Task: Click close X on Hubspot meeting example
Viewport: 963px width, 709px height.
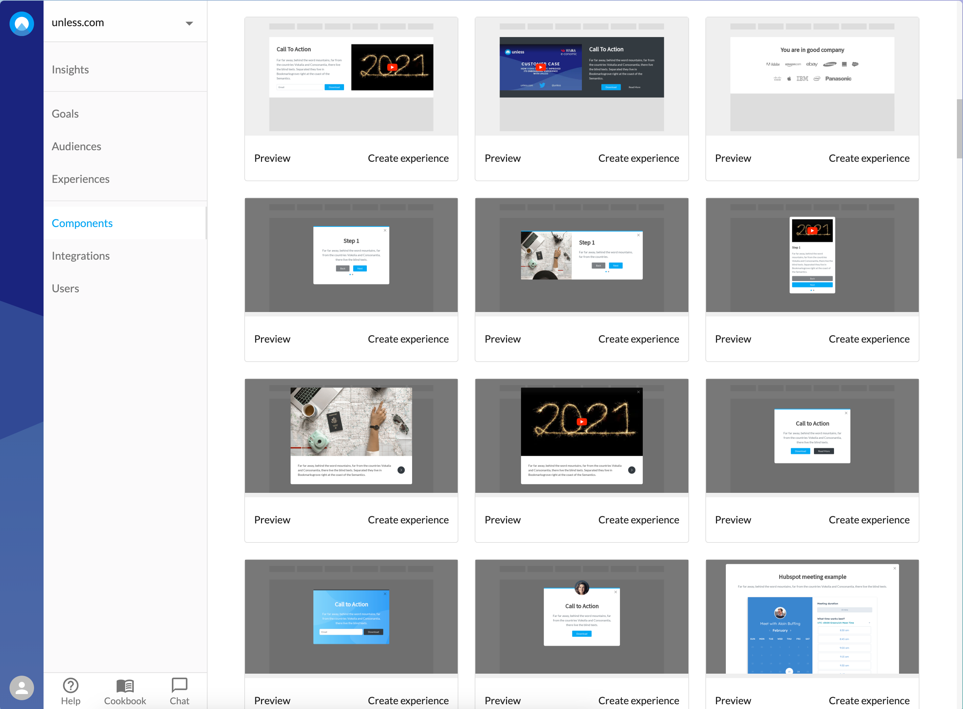Action: point(895,568)
